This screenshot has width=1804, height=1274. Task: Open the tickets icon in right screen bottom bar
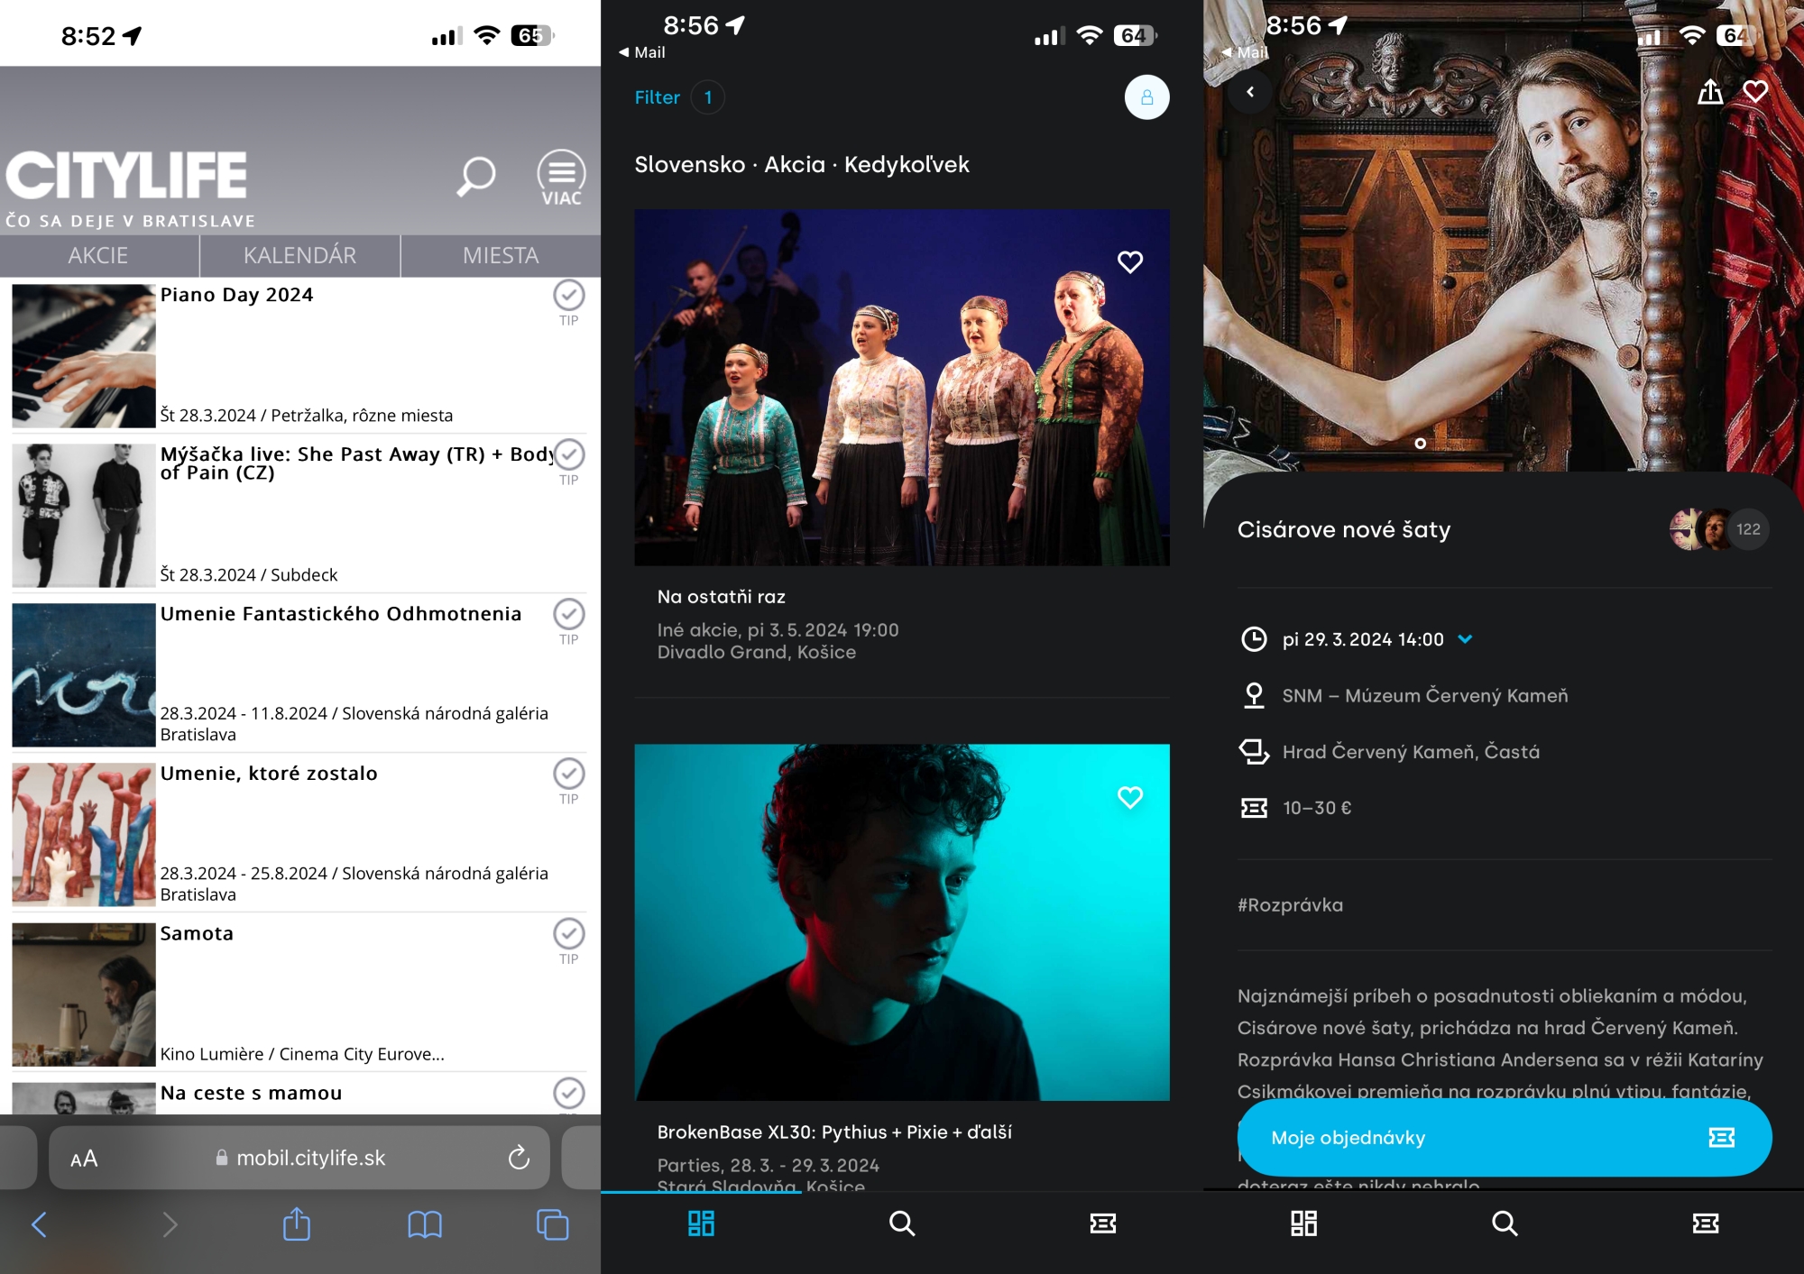[x=1706, y=1224]
